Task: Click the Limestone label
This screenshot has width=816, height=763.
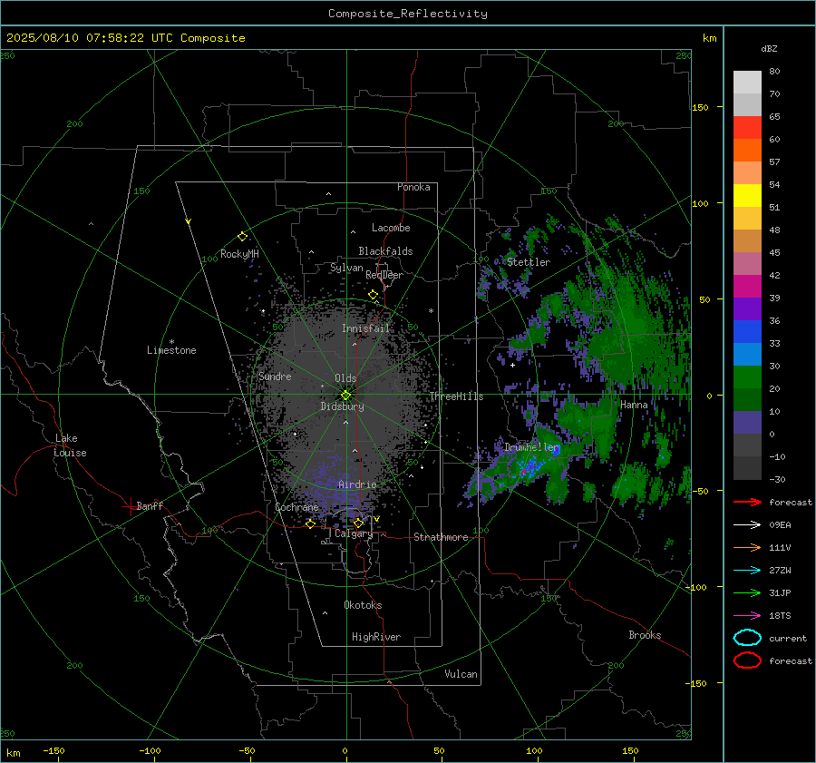Action: coord(171,350)
